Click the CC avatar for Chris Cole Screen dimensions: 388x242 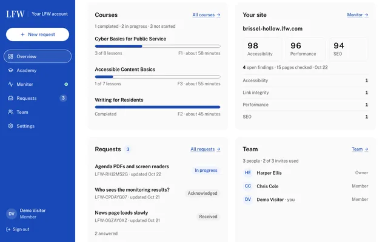coord(248,186)
